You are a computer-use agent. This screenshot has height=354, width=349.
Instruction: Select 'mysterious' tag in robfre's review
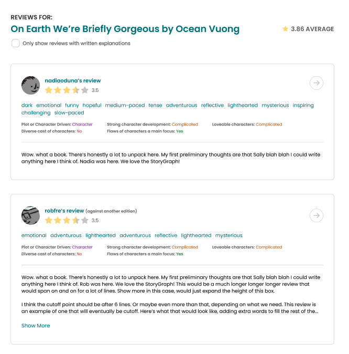[228, 235]
